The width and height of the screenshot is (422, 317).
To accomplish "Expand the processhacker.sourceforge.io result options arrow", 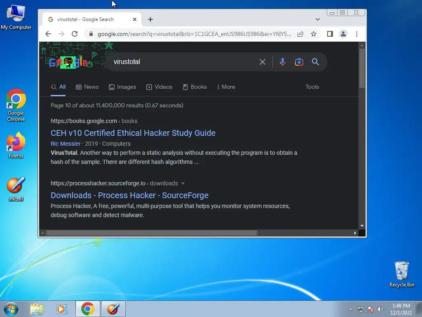I will point(183,183).
